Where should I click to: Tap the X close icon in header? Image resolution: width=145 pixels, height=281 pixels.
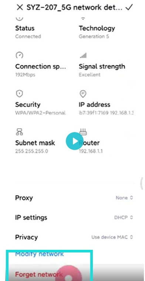click(20, 7)
